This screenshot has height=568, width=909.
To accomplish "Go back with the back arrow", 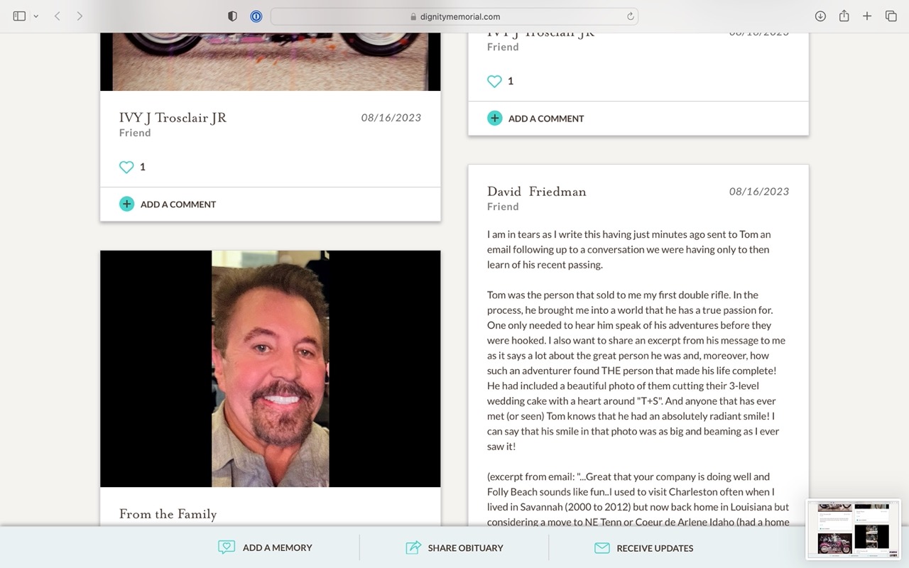I will 58,16.
